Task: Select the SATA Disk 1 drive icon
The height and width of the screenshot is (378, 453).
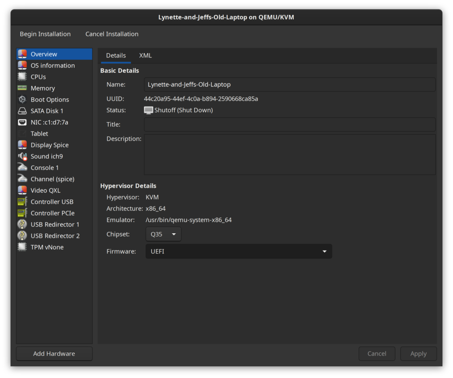Action: click(22, 111)
